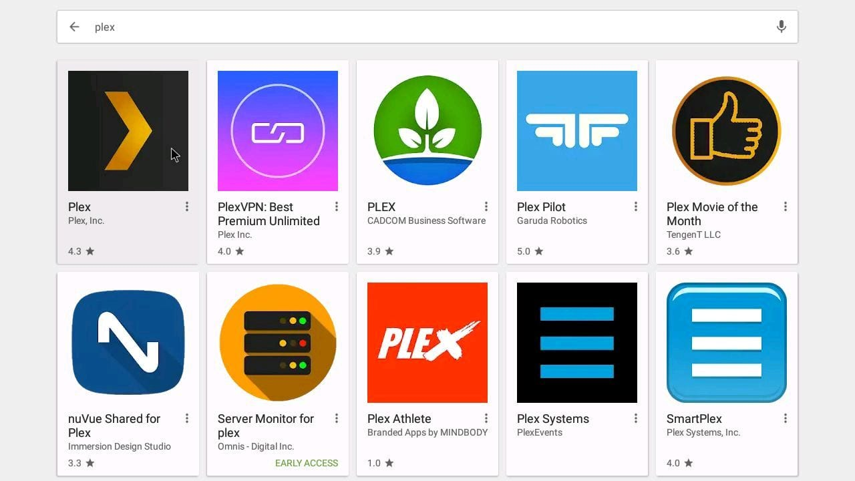Viewport: 855px width, 481px height.
Task: Open the PlexVPN chain-link app icon
Action: coord(278,131)
